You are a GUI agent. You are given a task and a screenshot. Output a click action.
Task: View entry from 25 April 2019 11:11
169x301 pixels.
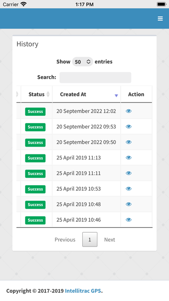[128, 173]
